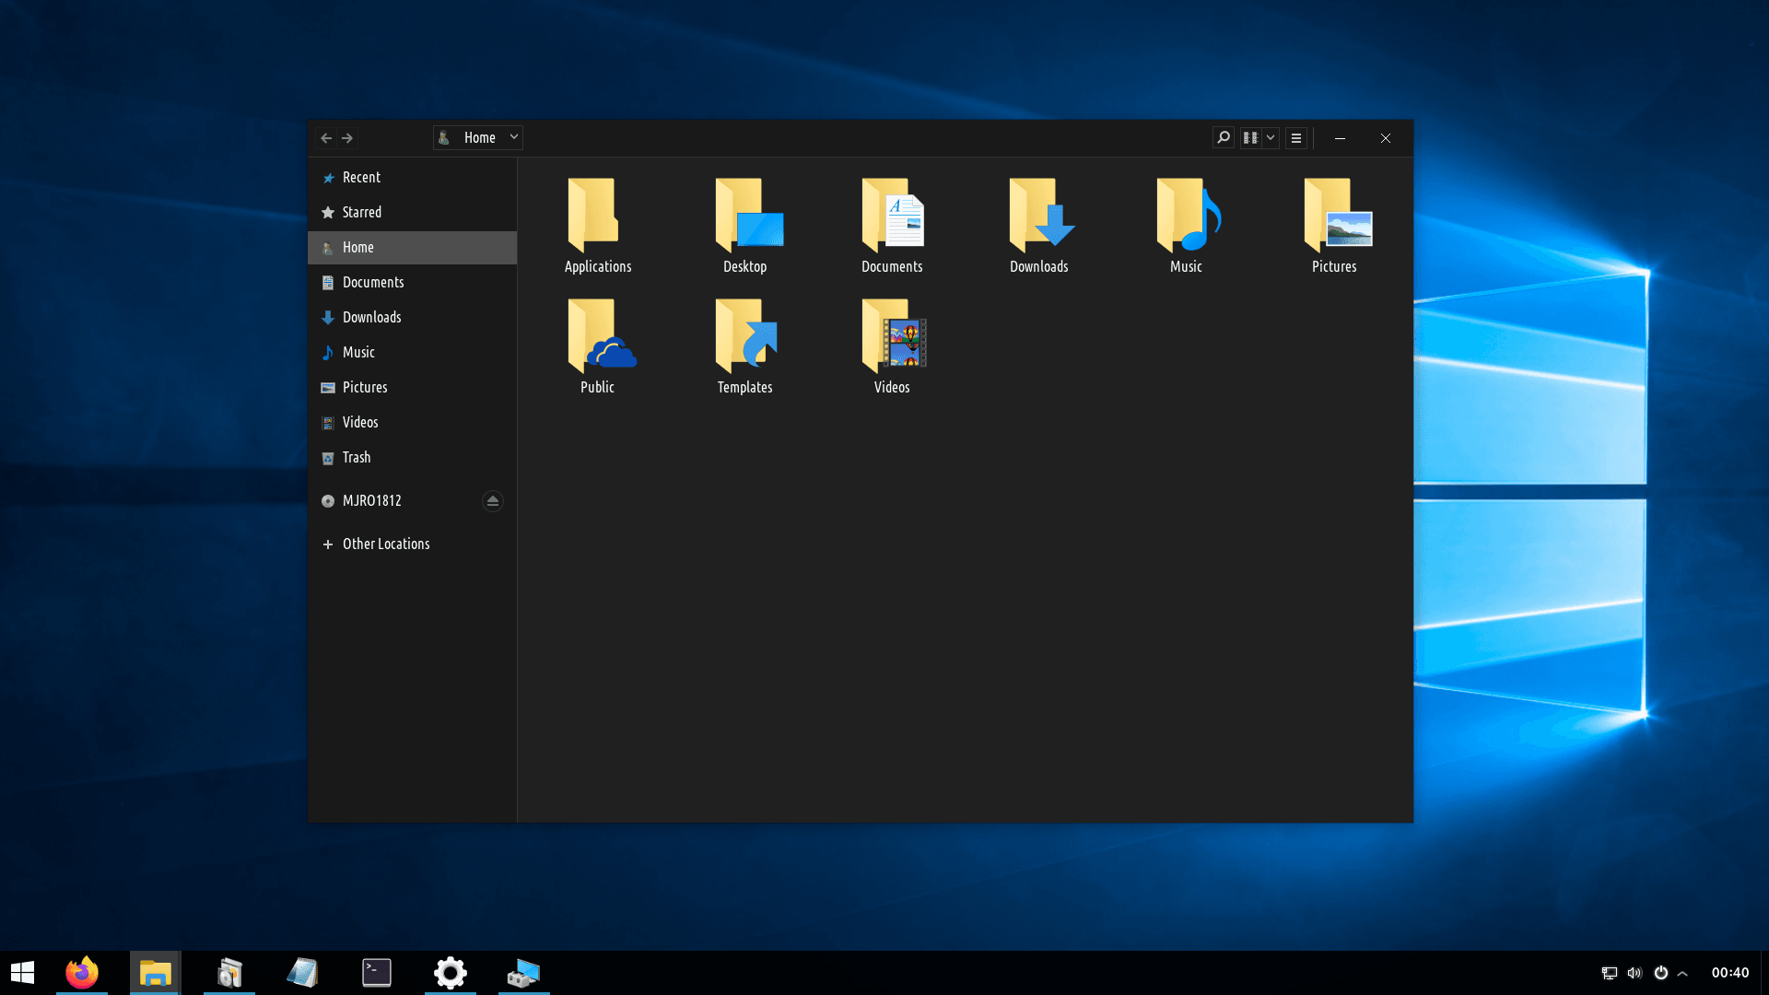The height and width of the screenshot is (995, 1769).
Task: Eject the MJRO1812 drive
Action: point(492,500)
